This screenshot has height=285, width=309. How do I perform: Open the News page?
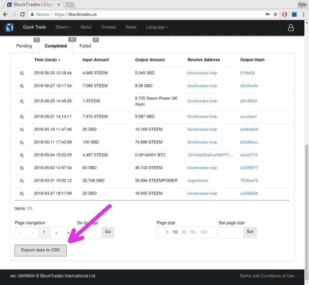131,27
